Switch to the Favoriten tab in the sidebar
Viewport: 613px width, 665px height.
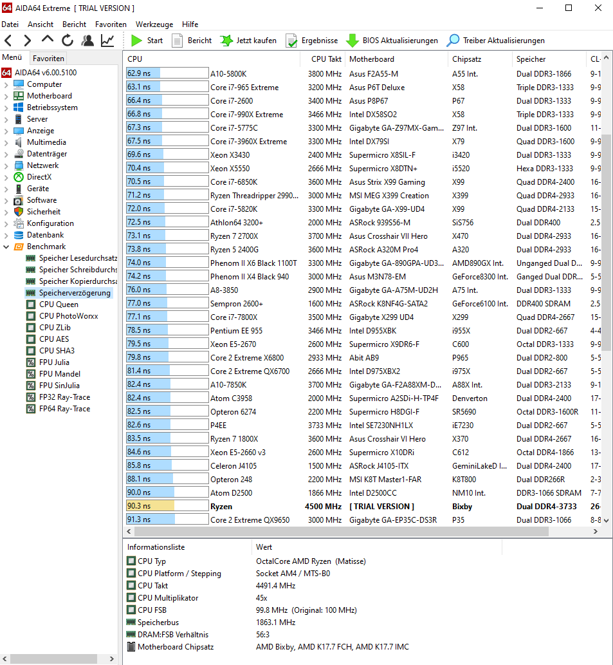tap(48, 58)
